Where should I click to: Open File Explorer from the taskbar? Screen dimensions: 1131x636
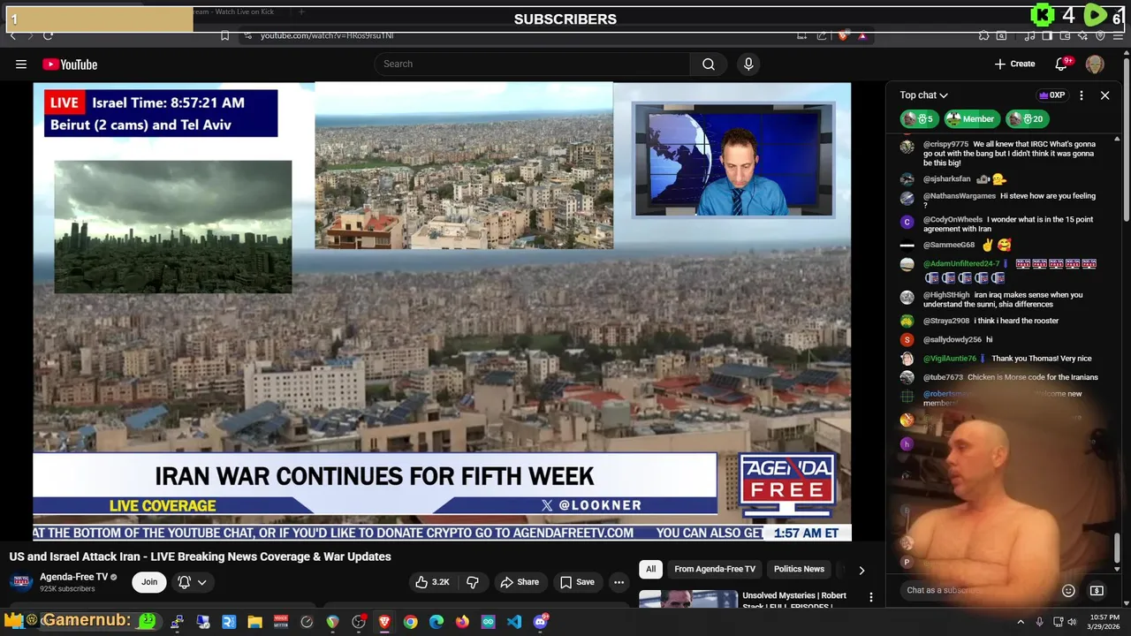click(254, 622)
